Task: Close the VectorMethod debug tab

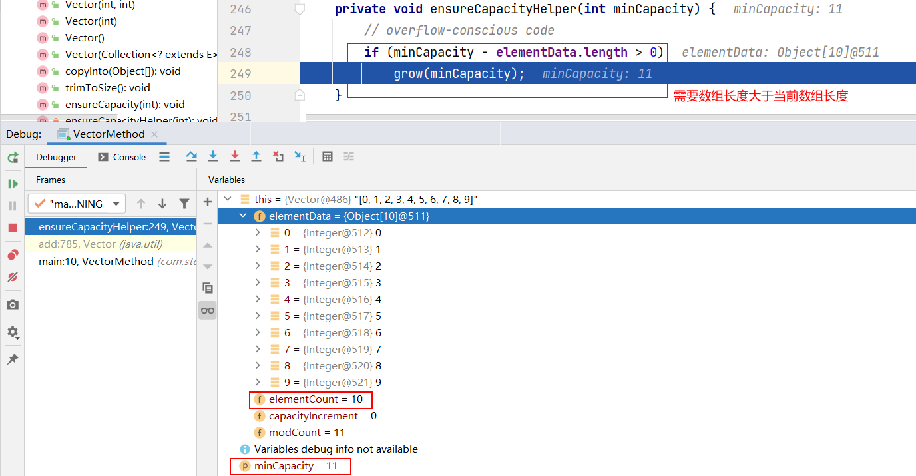Action: pos(154,134)
